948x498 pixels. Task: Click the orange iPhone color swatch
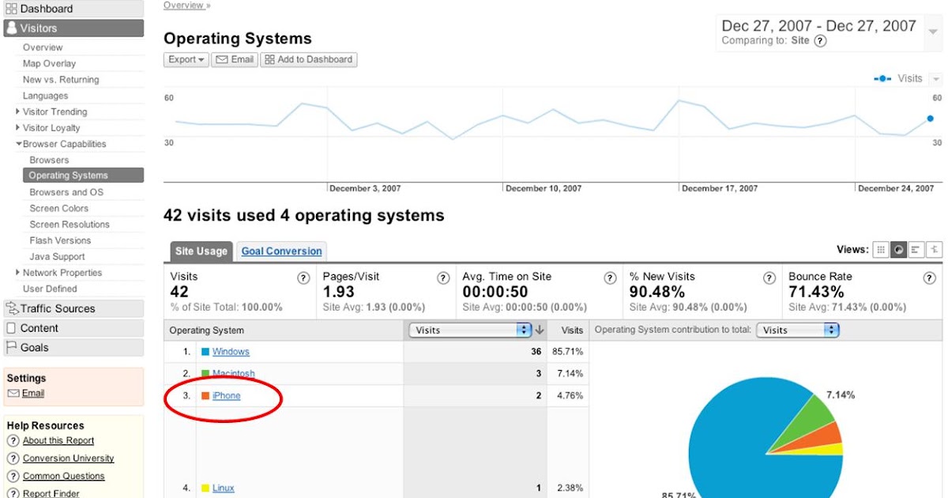point(205,396)
